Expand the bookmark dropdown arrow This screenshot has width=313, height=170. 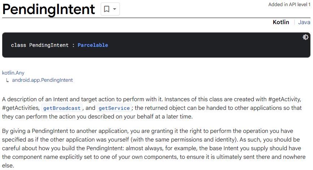click(114, 9)
